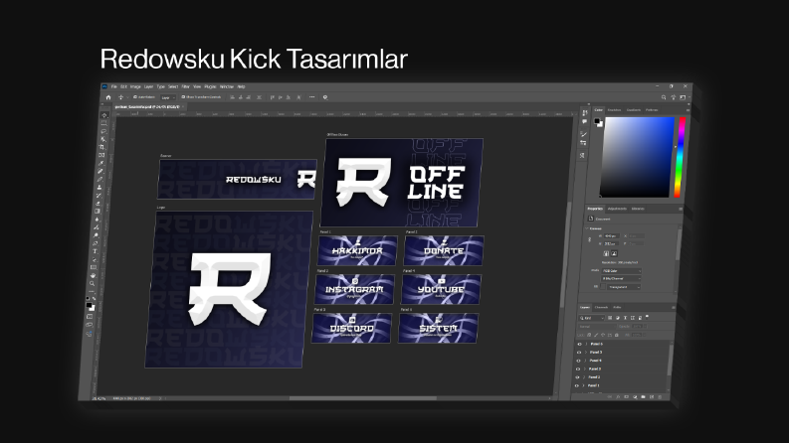Select the Clone Stamp tool

pos(99,188)
